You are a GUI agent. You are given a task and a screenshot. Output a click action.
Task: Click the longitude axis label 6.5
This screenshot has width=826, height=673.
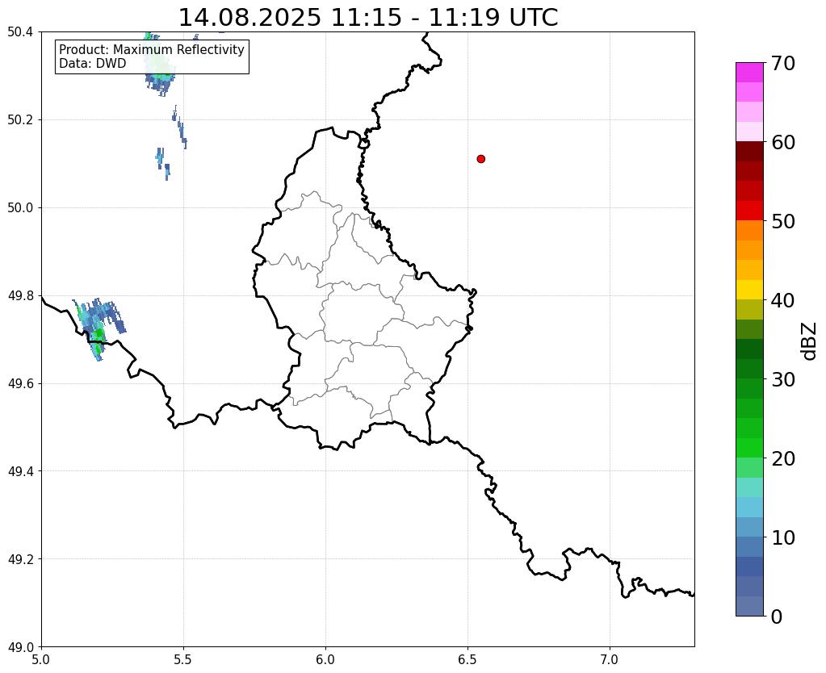click(468, 659)
